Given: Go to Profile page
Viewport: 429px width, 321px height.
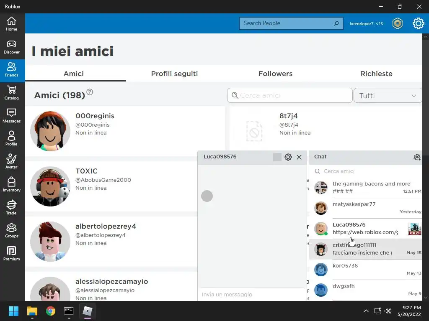Looking at the screenshot, I should [11, 139].
